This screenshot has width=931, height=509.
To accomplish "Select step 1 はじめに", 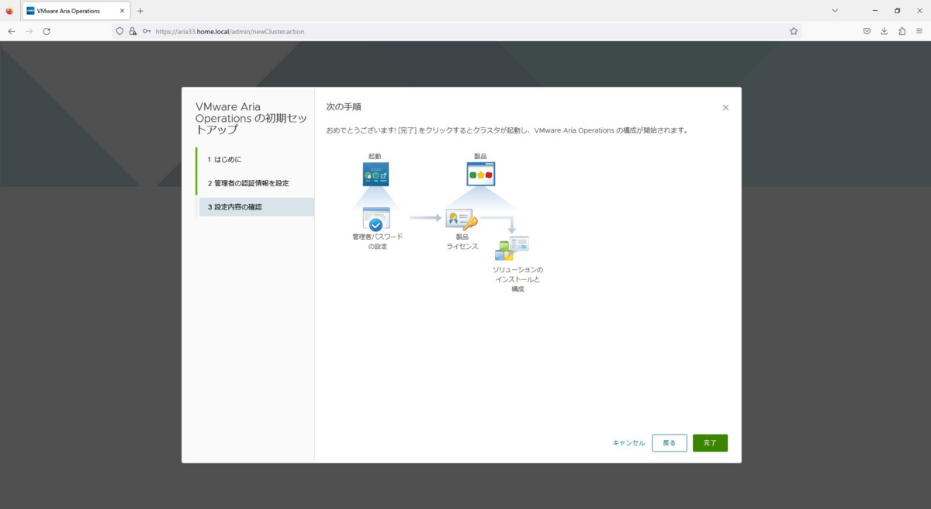I will tap(255, 159).
